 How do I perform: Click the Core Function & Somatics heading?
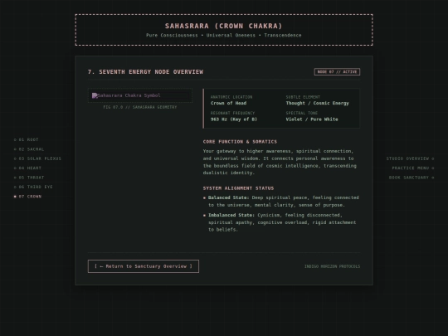pos(240,142)
